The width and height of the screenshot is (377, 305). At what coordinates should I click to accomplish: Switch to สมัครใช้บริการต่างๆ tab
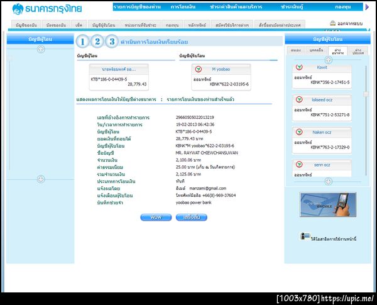[232, 25]
